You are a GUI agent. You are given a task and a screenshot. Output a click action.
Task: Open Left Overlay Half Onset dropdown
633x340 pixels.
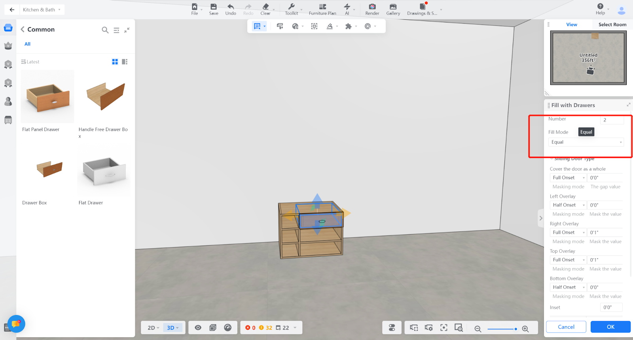[x=568, y=205]
